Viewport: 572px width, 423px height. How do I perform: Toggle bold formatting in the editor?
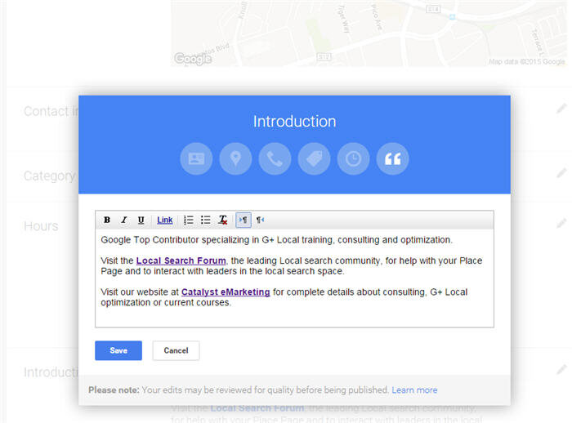(x=107, y=220)
